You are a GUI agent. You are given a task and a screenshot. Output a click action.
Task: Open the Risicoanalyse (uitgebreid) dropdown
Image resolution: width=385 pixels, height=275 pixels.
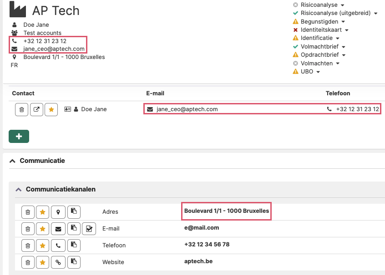pyautogui.click(x=375, y=14)
